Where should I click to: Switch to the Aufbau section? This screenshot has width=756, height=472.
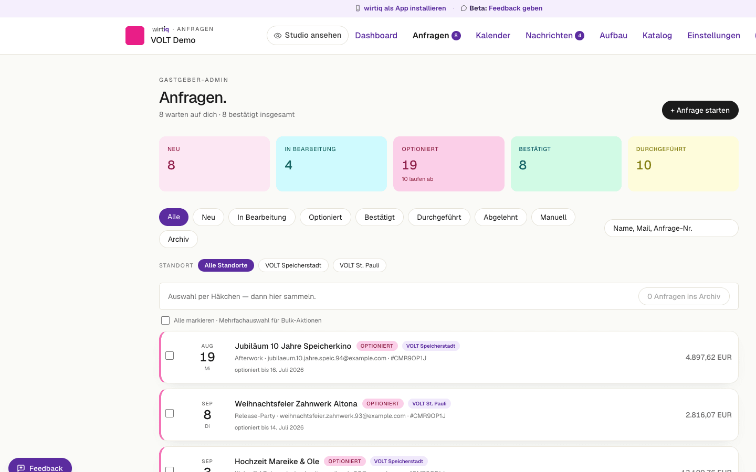tap(613, 36)
